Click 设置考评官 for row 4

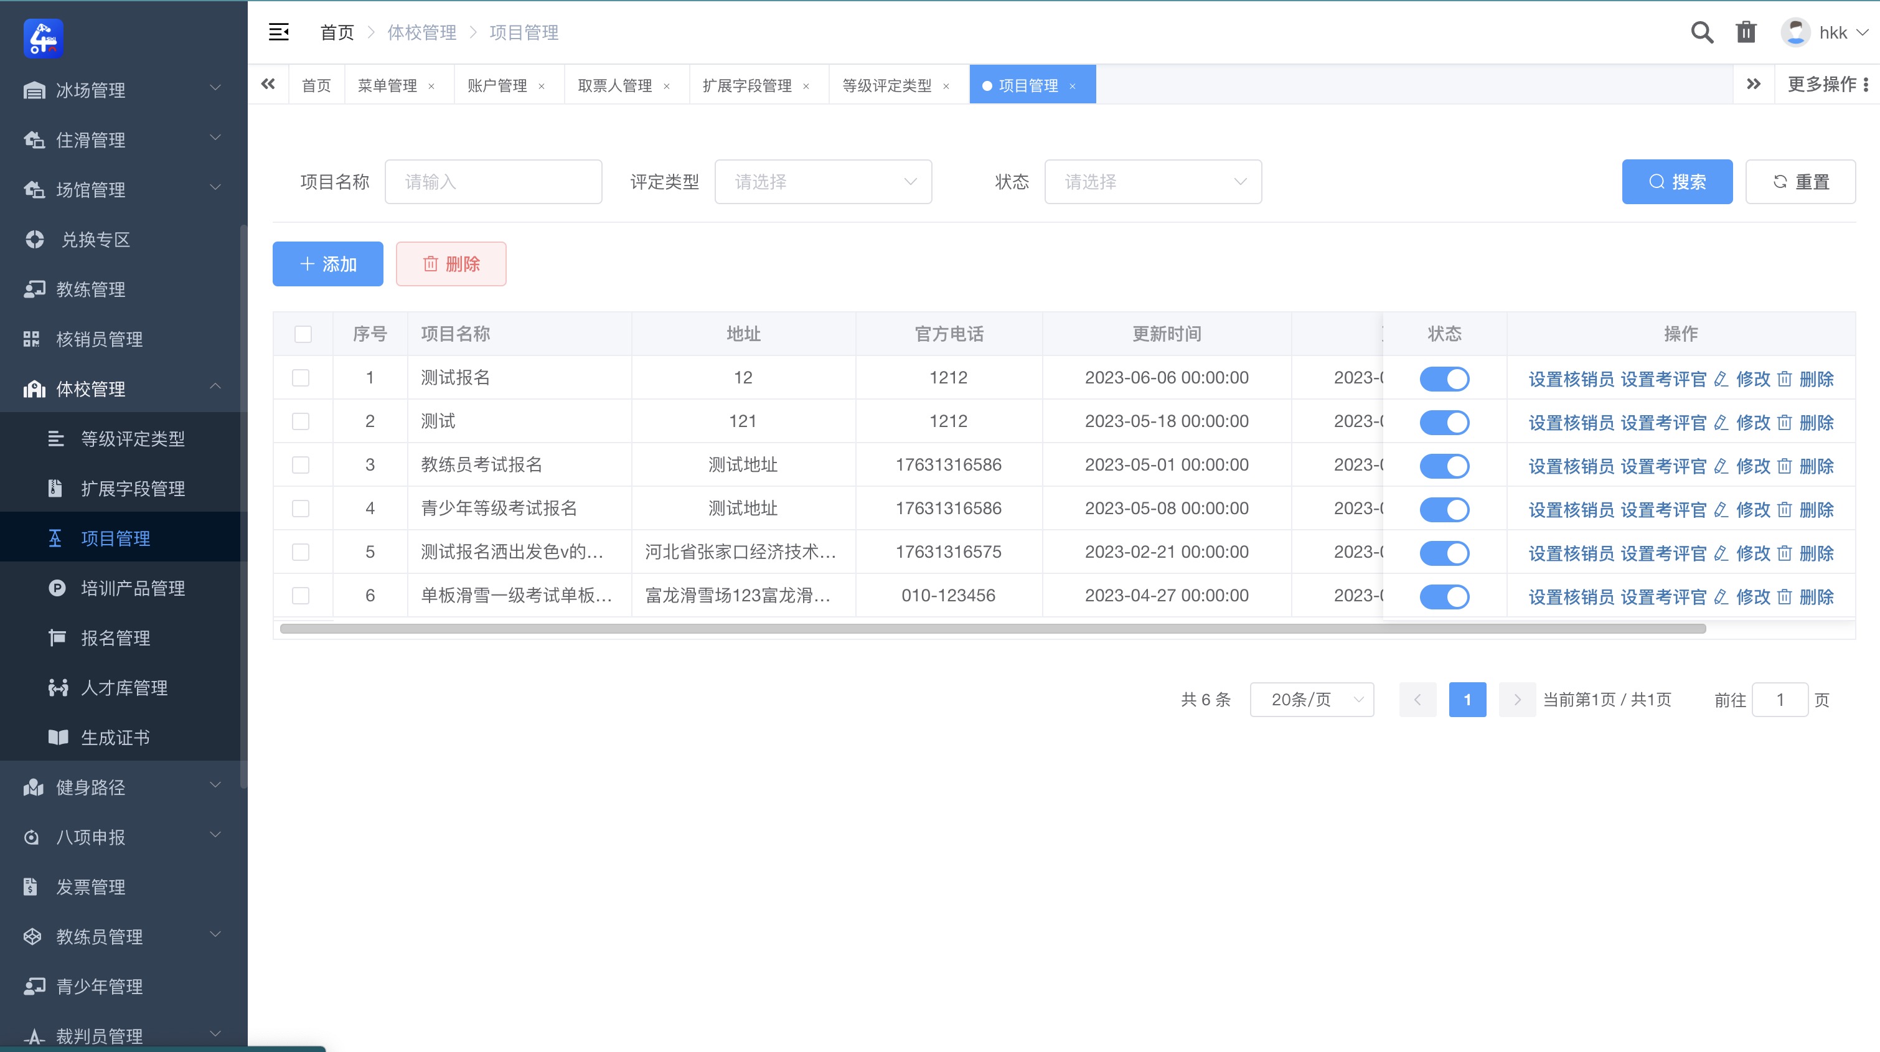[1663, 509]
